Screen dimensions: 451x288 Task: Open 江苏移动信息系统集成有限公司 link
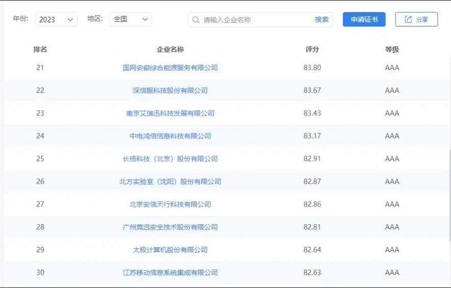[170, 272]
